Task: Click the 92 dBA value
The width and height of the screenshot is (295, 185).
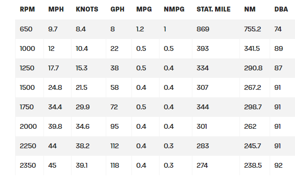Action: (x=279, y=166)
